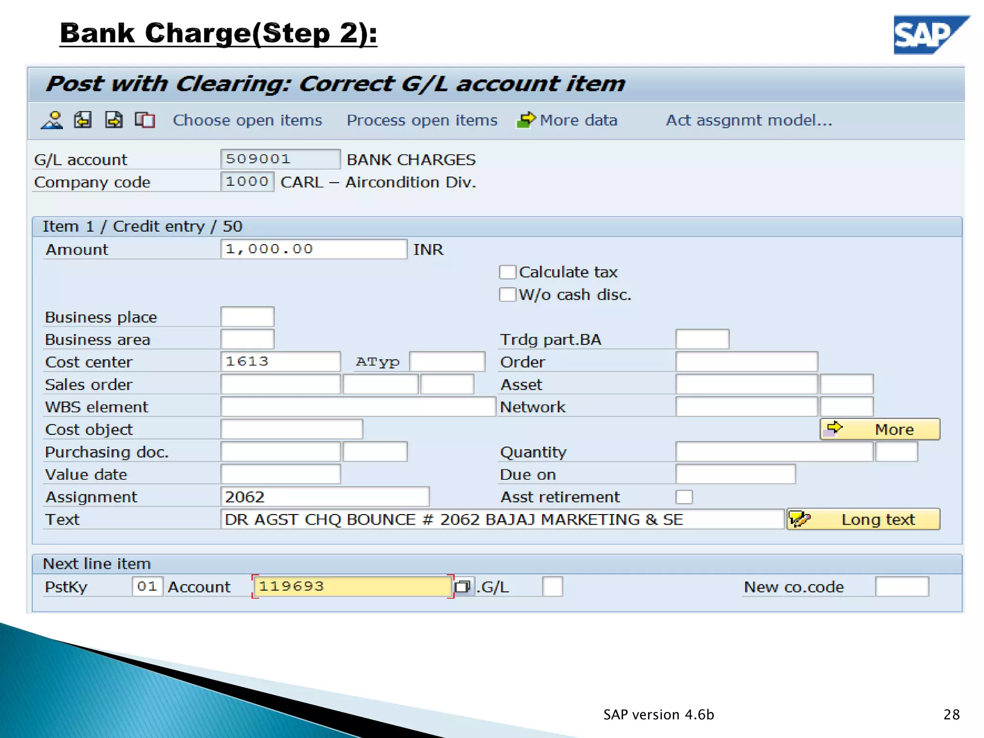Click the Business place input field

pyautogui.click(x=247, y=317)
